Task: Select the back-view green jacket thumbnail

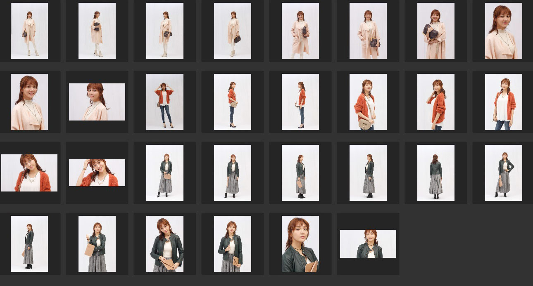Action: coord(435,173)
